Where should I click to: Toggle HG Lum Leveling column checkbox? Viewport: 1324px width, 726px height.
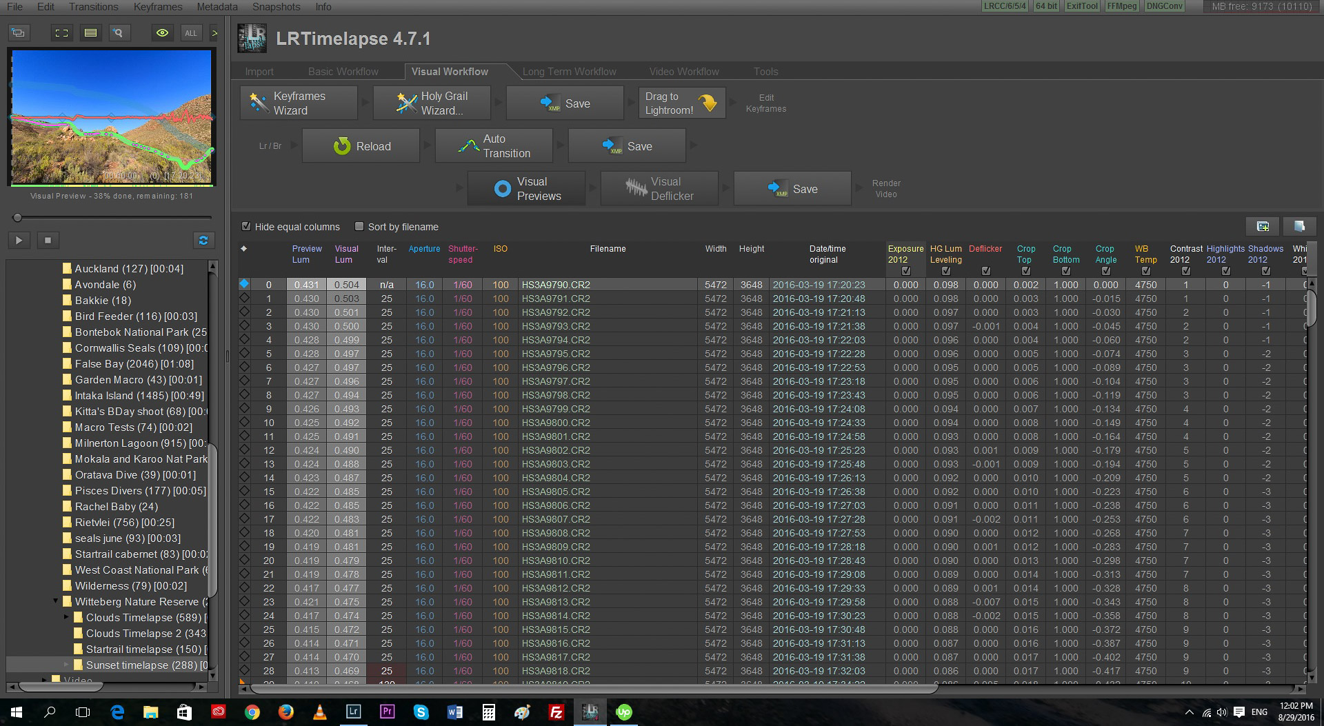tap(946, 271)
